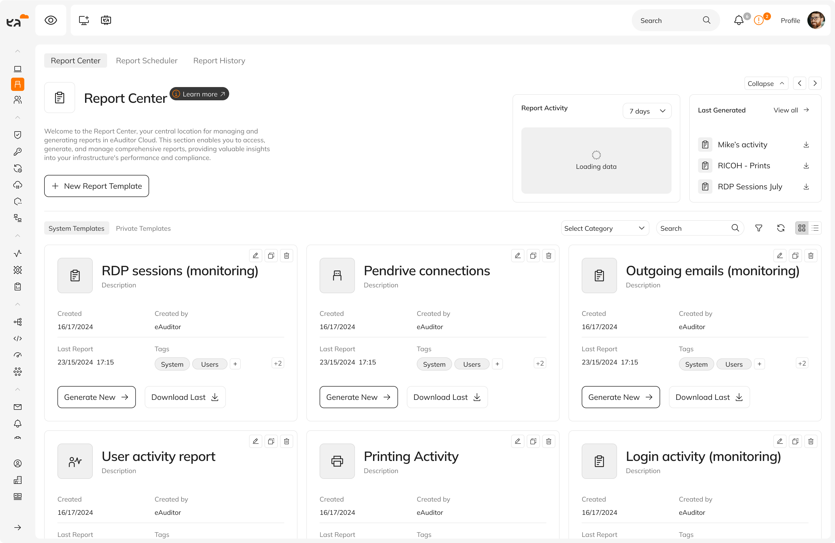This screenshot has width=835, height=543.
Task: Delete the RDP sessions (monitoring) template
Action: coord(286,256)
